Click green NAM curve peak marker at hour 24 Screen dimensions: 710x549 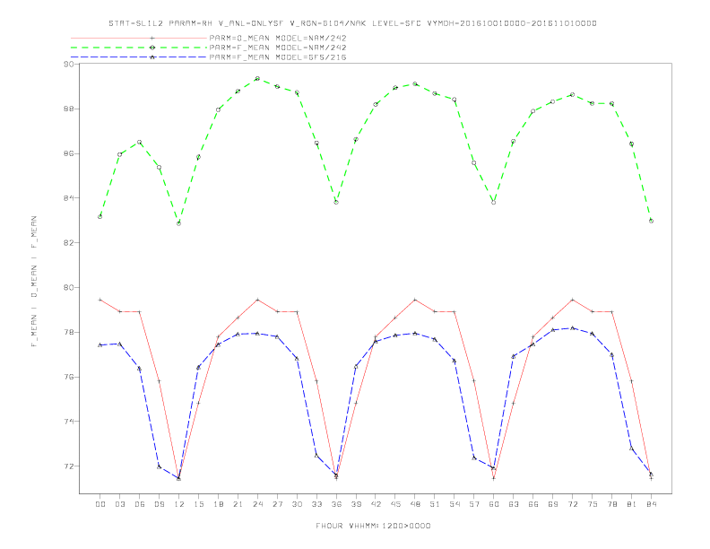pos(257,78)
